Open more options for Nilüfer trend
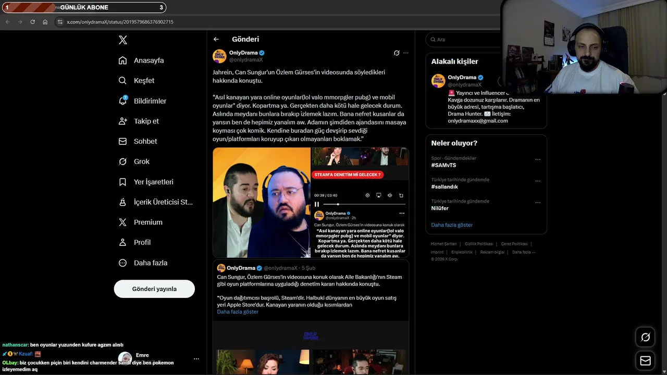This screenshot has width=667, height=375. pyautogui.click(x=538, y=202)
